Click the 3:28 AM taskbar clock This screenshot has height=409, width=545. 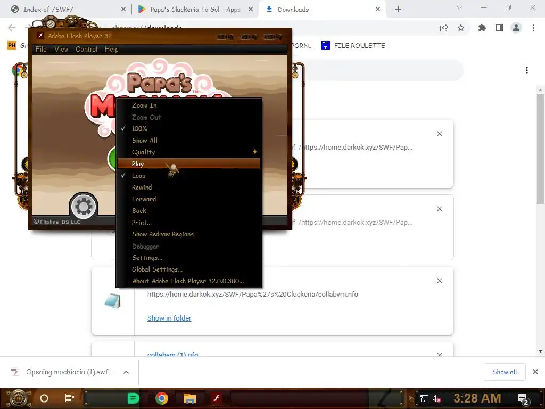coord(477,398)
